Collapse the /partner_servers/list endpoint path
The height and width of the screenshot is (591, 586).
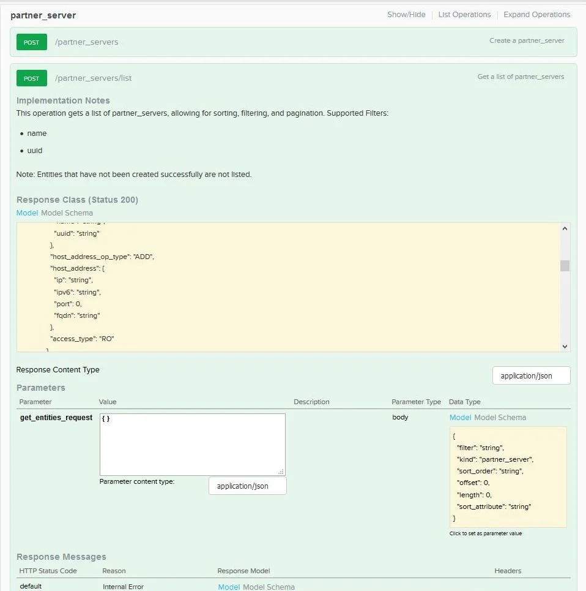94,78
